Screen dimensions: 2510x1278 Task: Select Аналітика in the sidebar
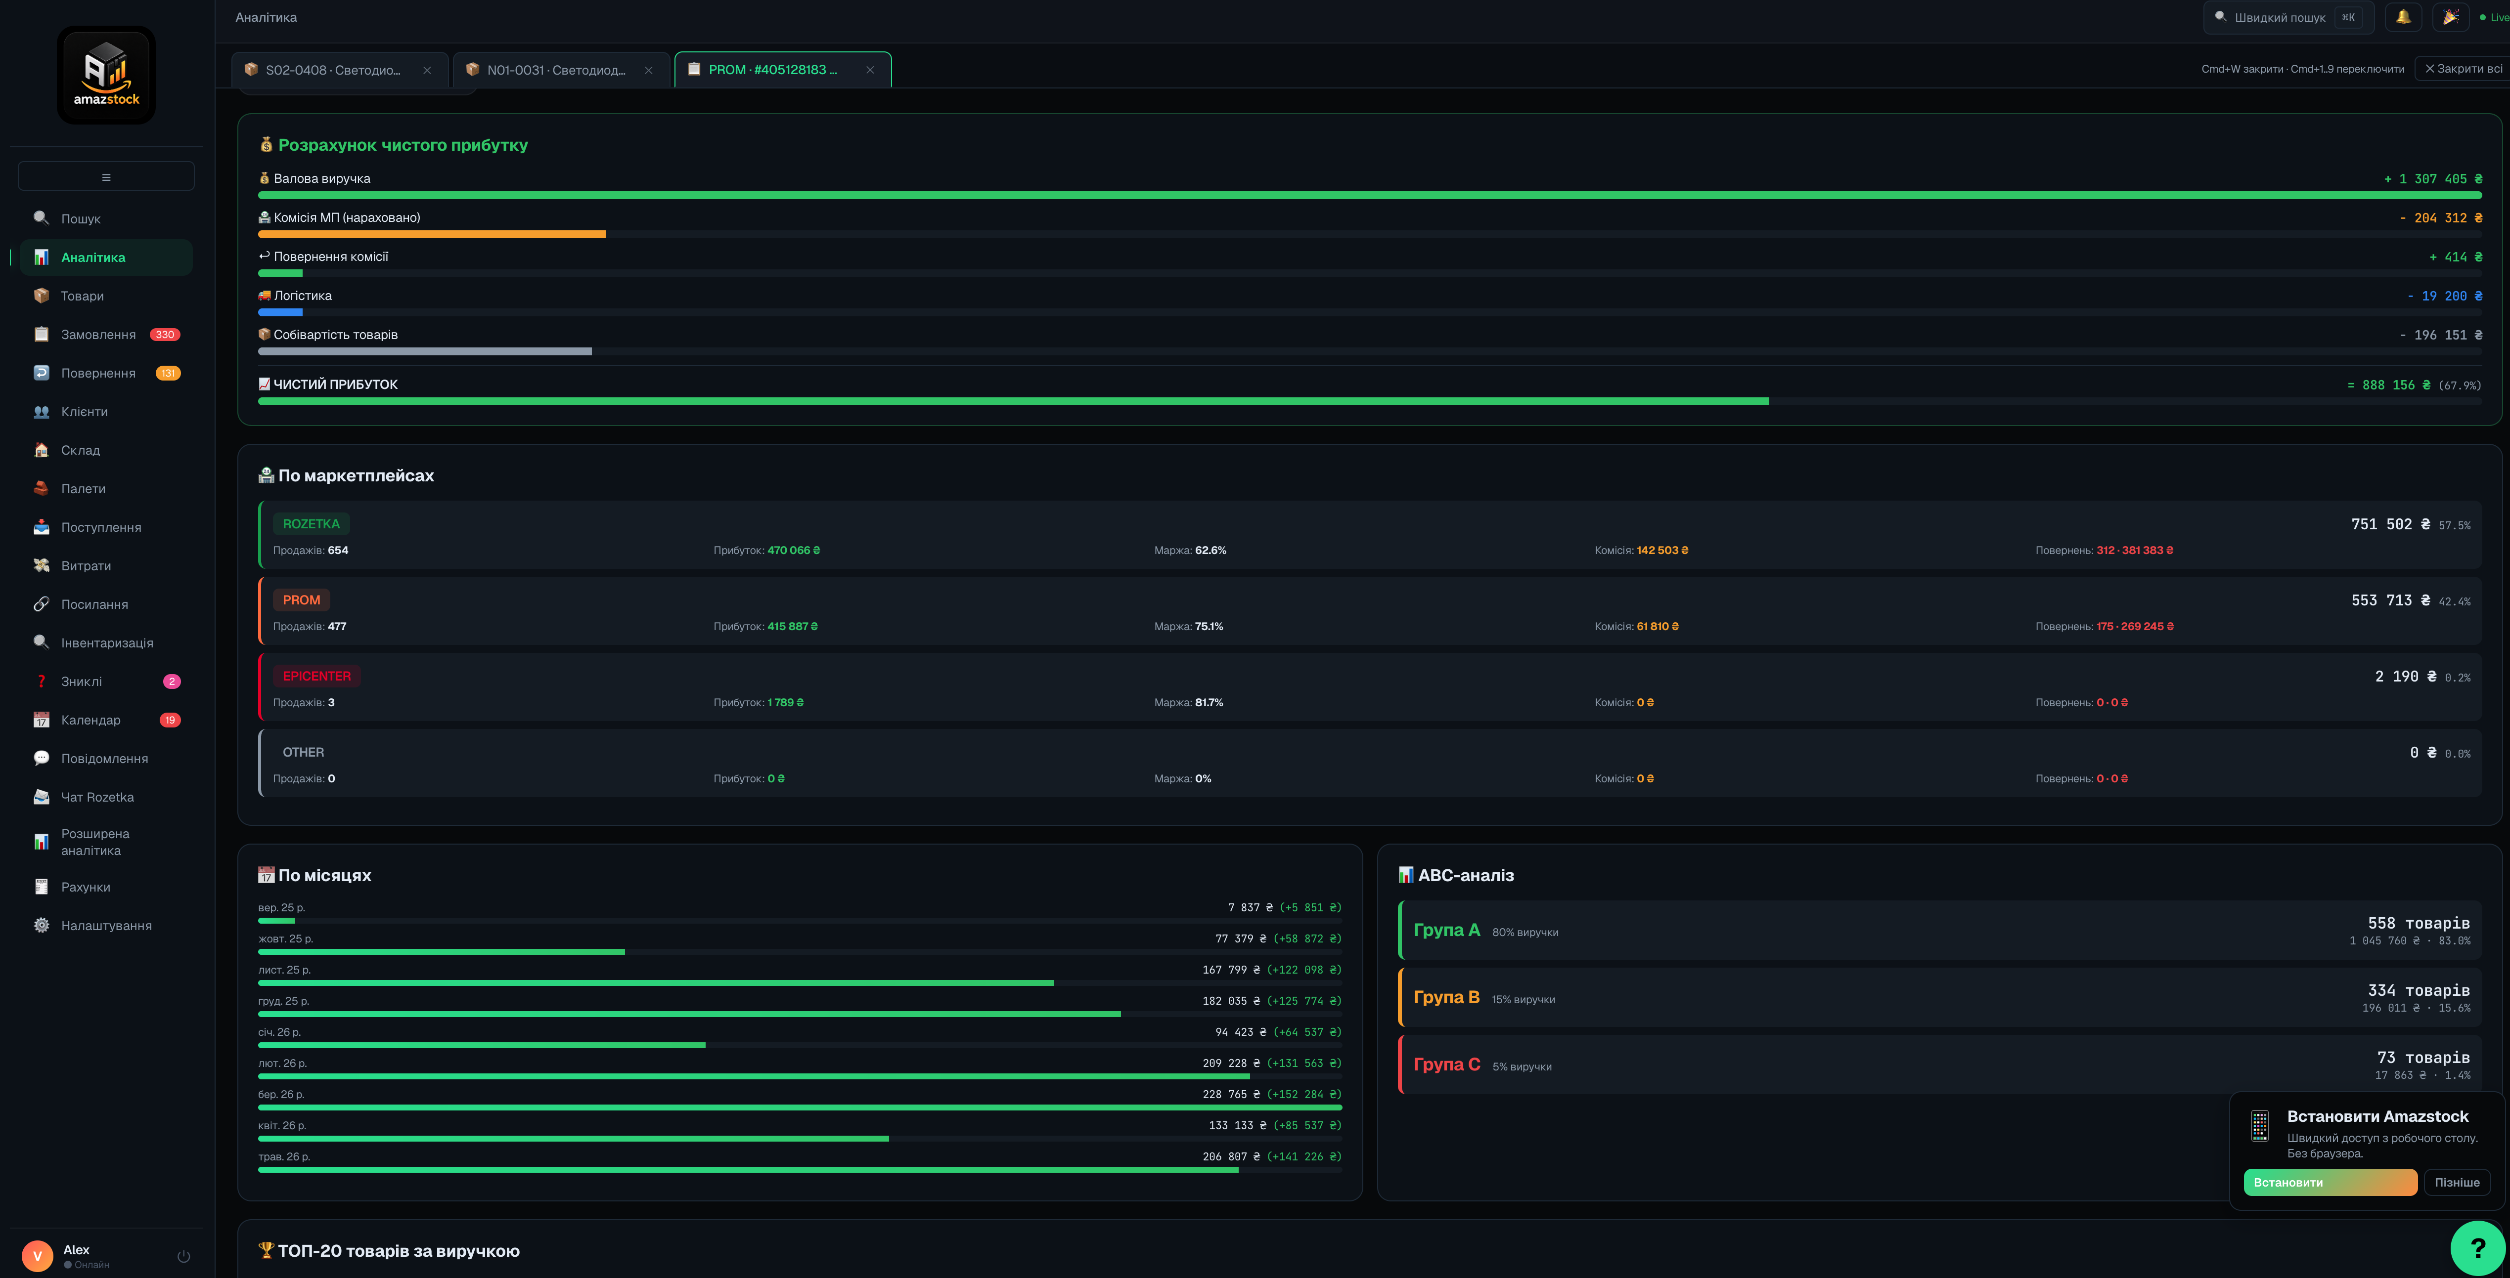[x=106, y=257]
